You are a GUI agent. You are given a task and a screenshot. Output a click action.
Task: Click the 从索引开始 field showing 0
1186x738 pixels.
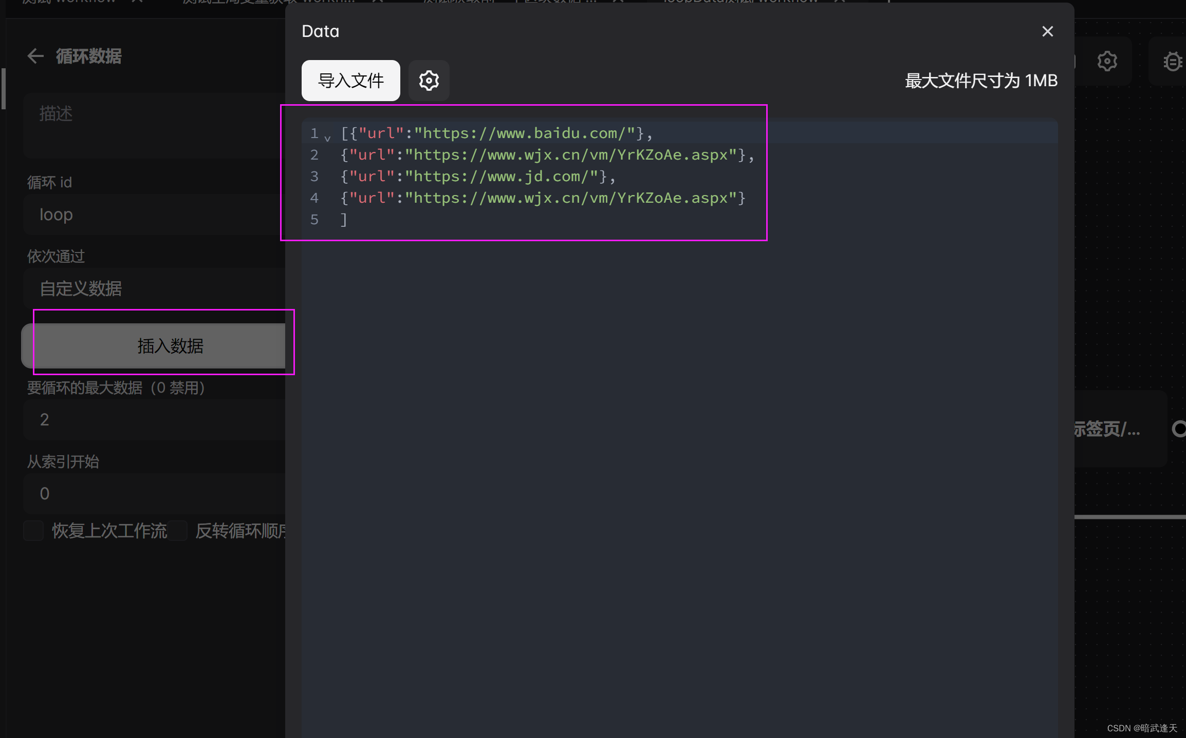click(x=154, y=494)
